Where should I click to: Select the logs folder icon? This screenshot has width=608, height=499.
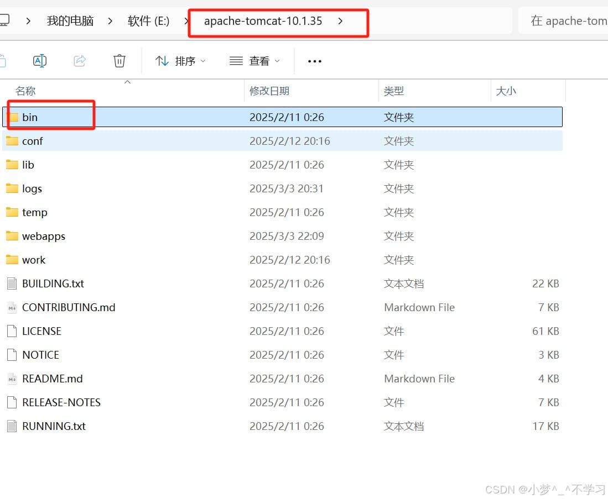[x=12, y=188]
